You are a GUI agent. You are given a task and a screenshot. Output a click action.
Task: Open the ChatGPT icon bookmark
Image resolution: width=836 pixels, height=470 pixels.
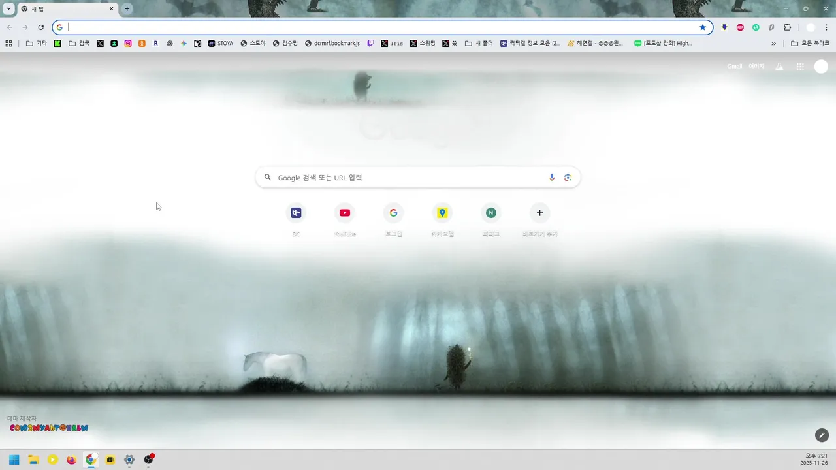coord(170,44)
